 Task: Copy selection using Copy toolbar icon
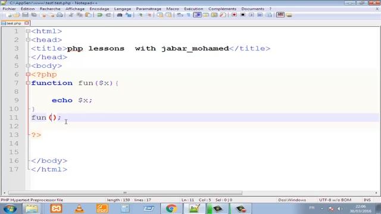[79, 15]
